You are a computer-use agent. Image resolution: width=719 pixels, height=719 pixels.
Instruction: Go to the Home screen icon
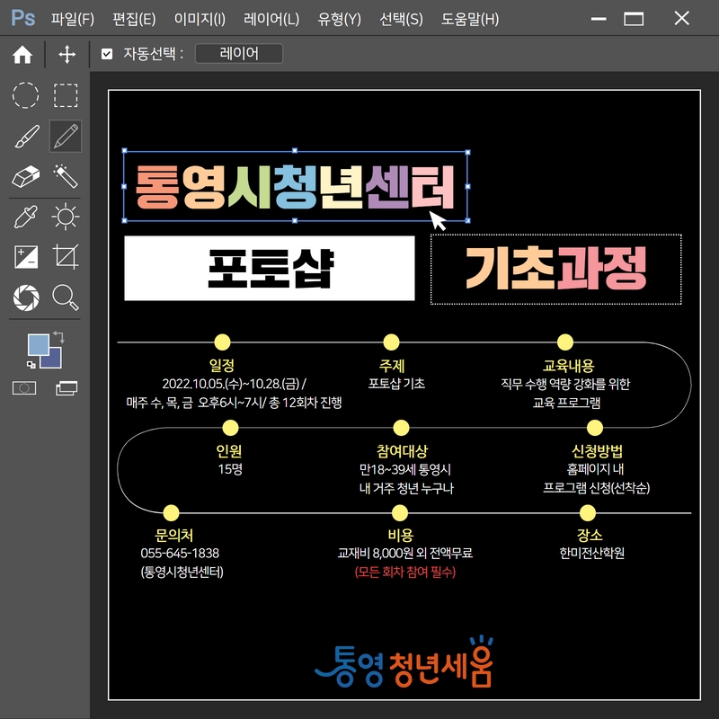point(22,55)
